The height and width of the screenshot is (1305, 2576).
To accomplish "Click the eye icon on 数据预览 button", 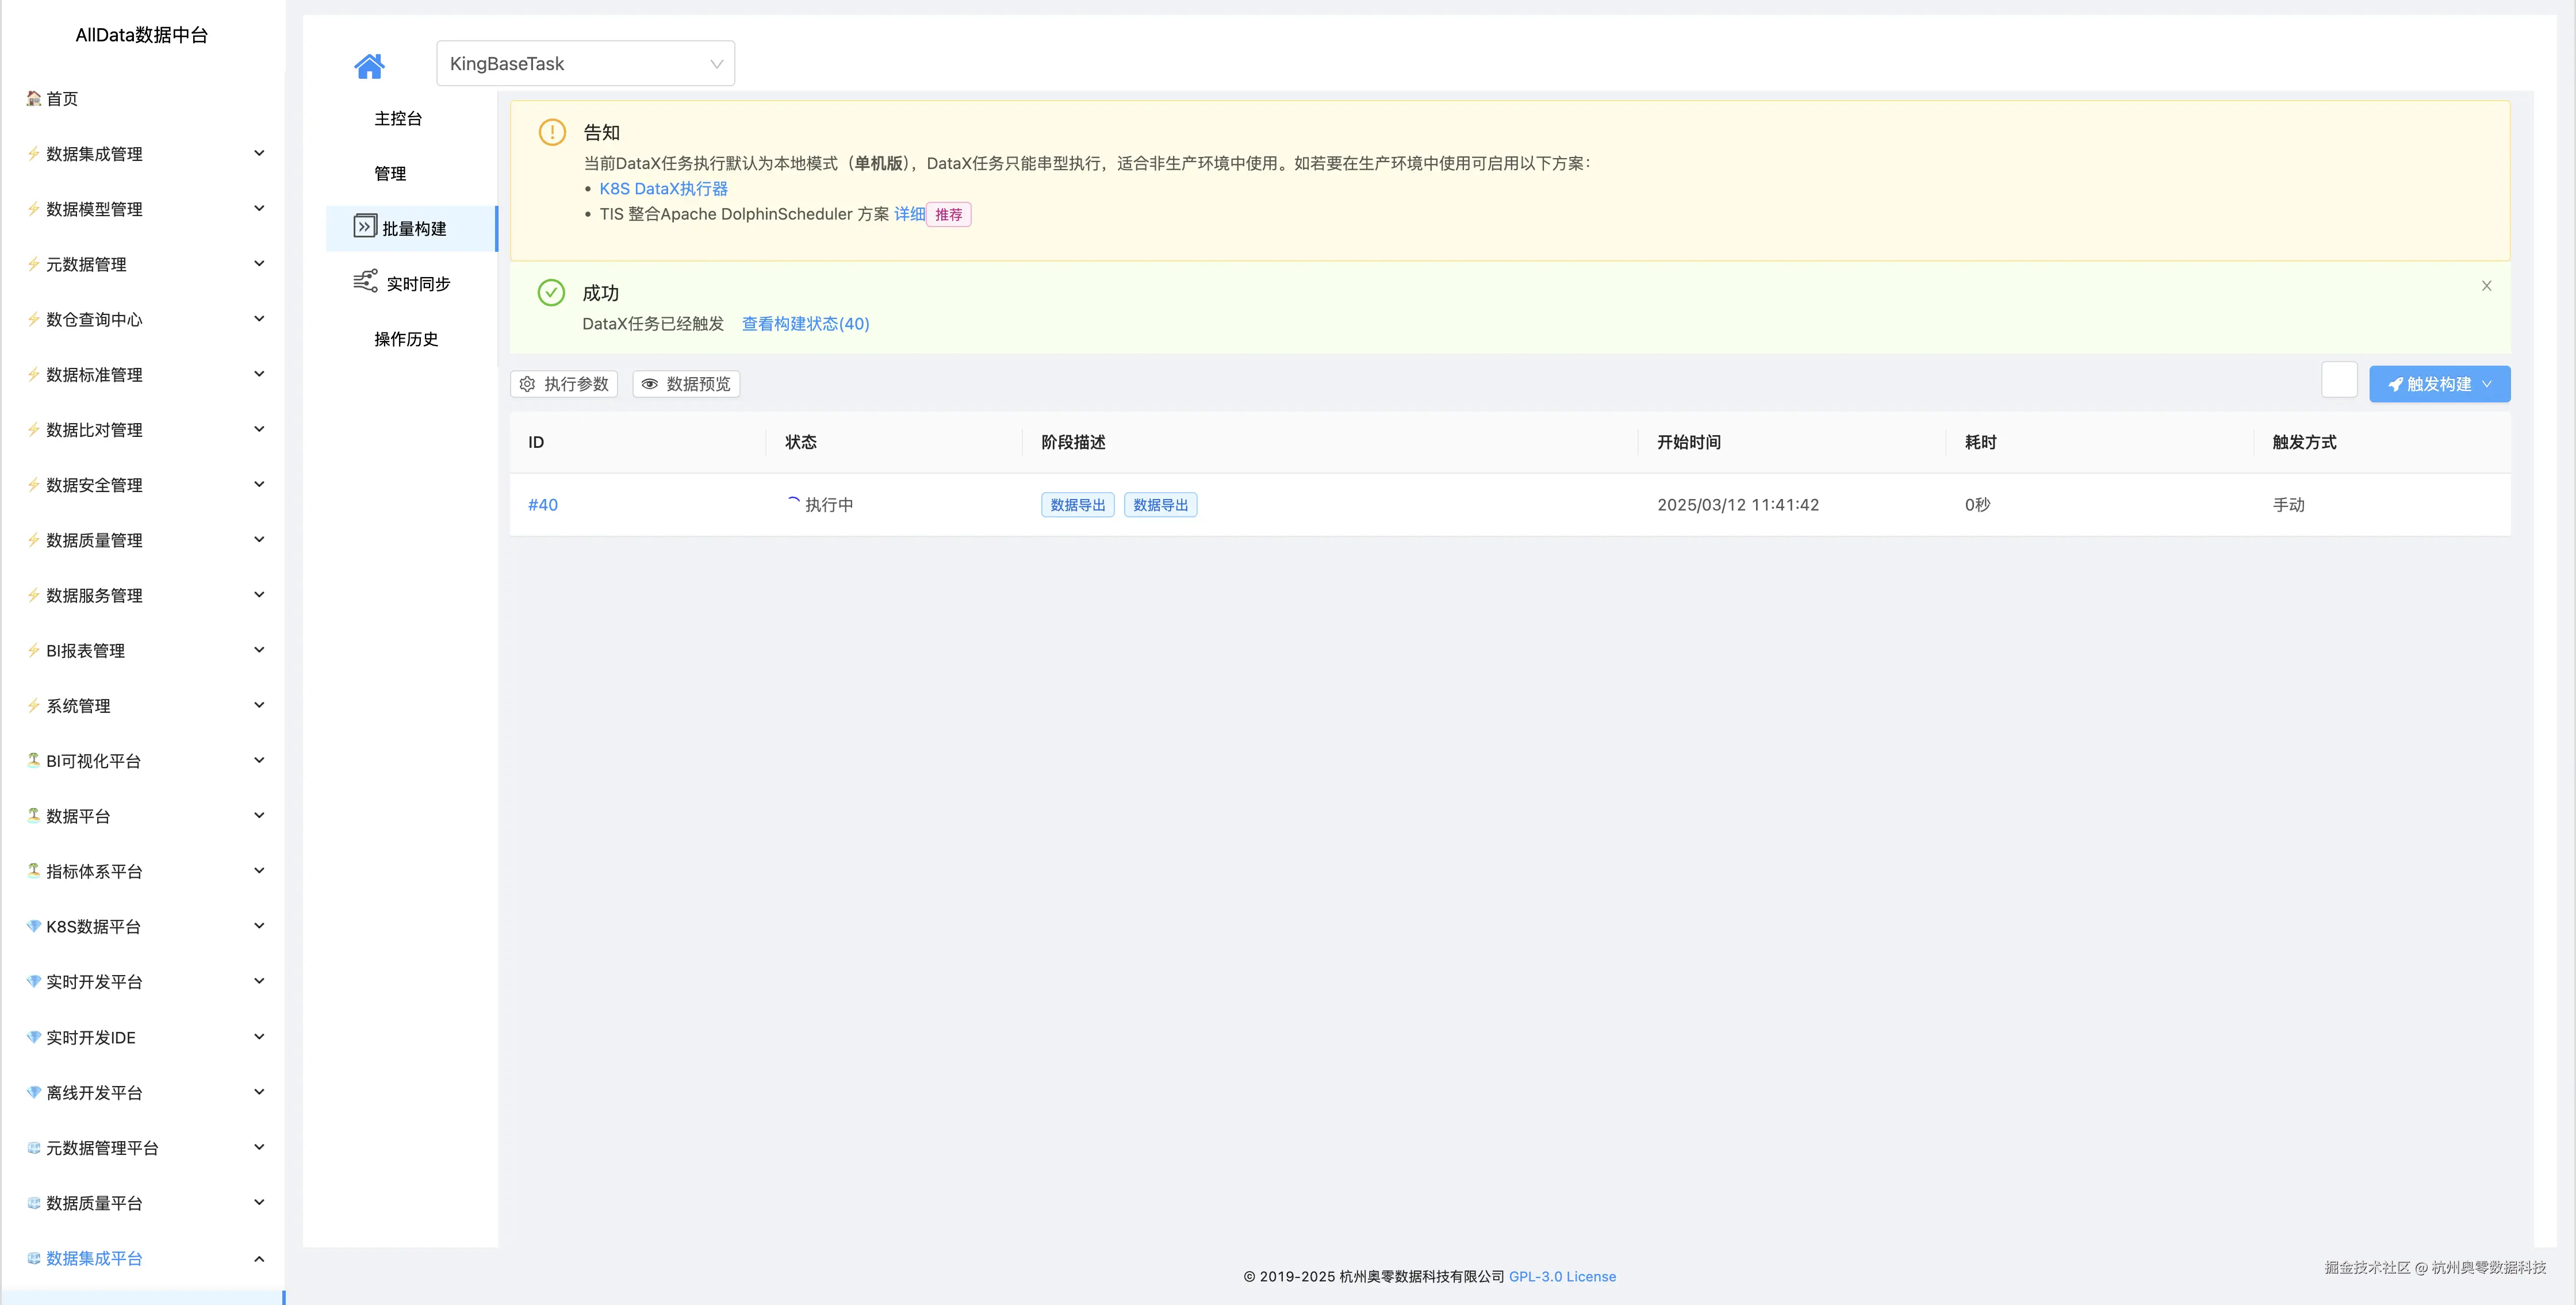I will [x=650, y=383].
